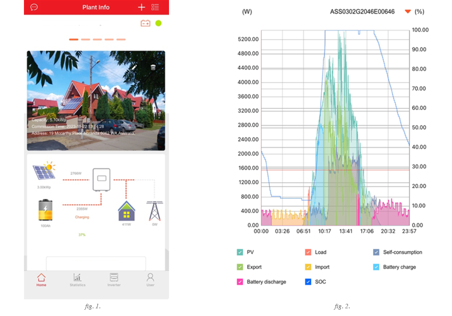Click the Address line on plant photo
The image size is (452, 316).
83,133
